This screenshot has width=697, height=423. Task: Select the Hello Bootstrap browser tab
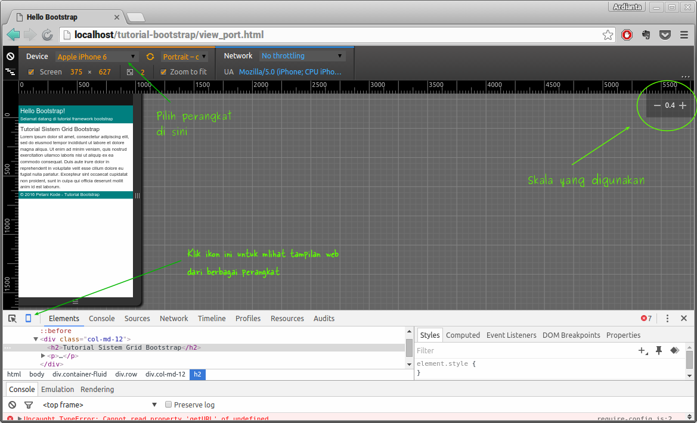tap(67, 17)
